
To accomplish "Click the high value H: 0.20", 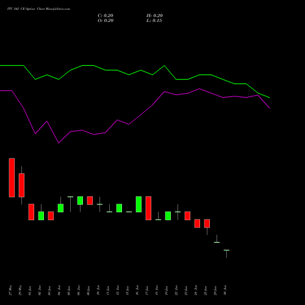I will [154, 16].
